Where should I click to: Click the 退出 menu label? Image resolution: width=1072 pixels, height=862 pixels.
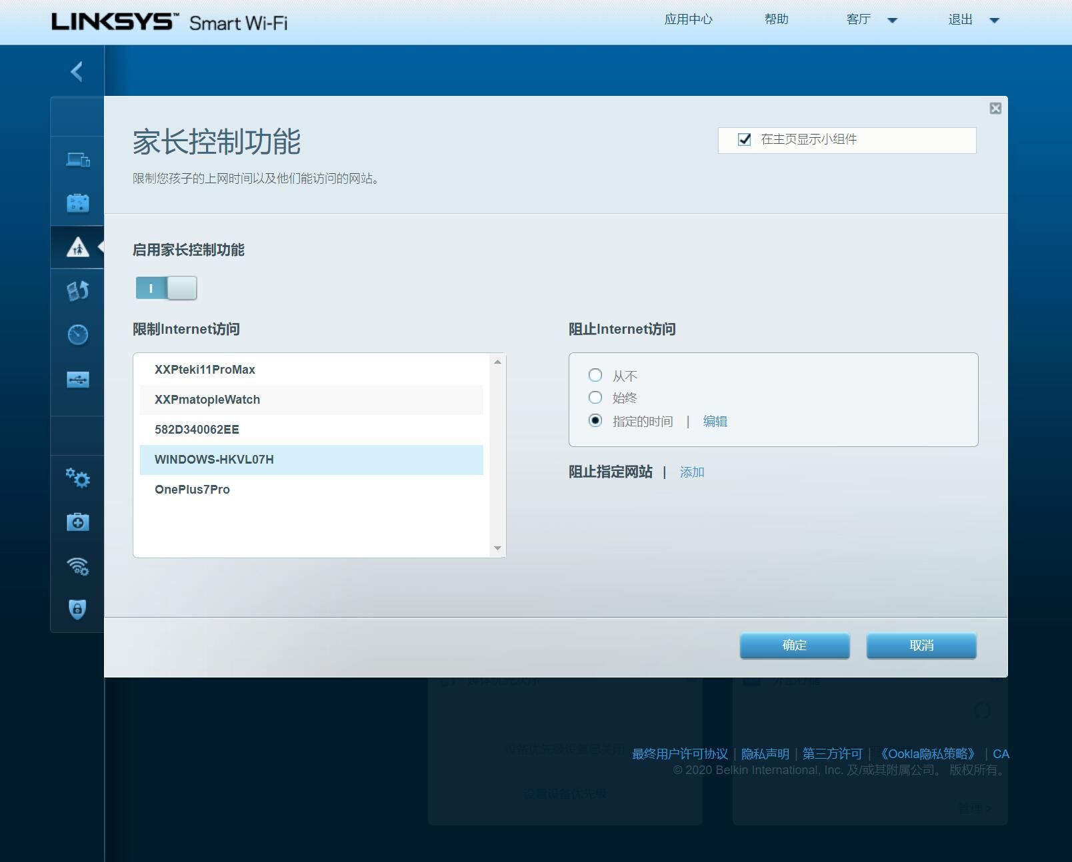click(x=961, y=19)
